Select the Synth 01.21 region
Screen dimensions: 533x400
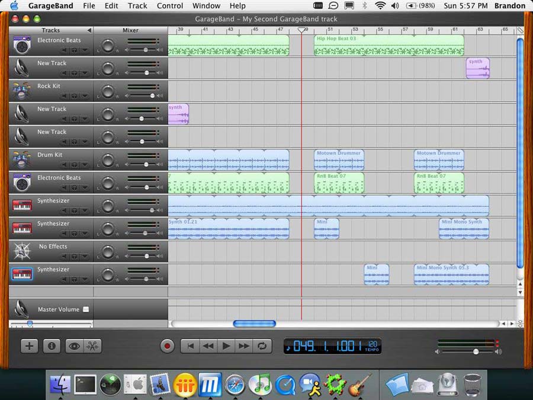[229, 228]
